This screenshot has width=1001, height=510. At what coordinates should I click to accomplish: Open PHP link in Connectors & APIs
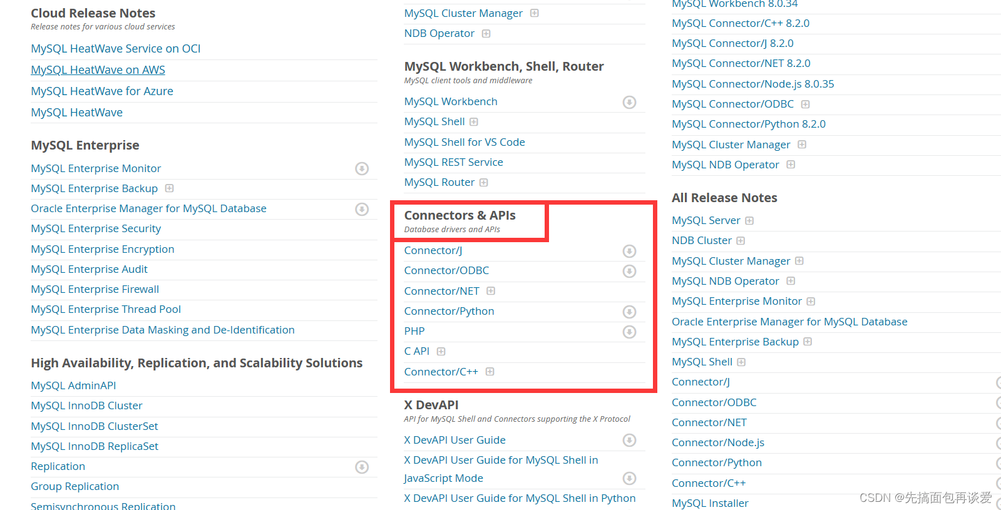(414, 331)
